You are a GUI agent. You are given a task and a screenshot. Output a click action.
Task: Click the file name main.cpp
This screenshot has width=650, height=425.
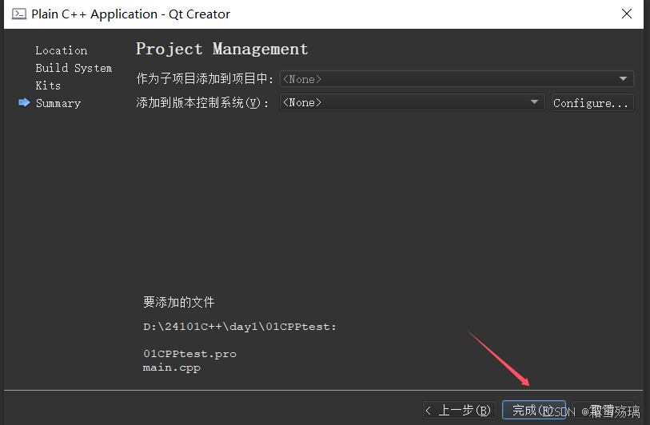pyautogui.click(x=172, y=367)
